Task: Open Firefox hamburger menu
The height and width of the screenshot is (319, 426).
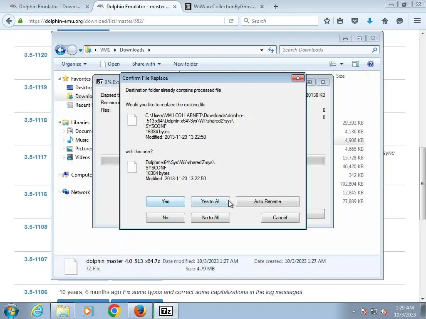Action: point(417,21)
